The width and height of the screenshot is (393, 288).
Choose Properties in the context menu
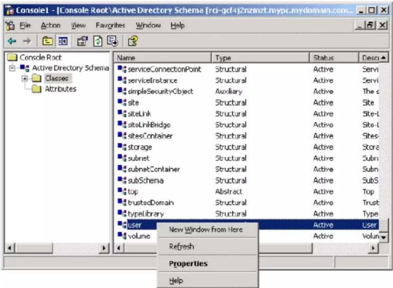tap(208, 263)
